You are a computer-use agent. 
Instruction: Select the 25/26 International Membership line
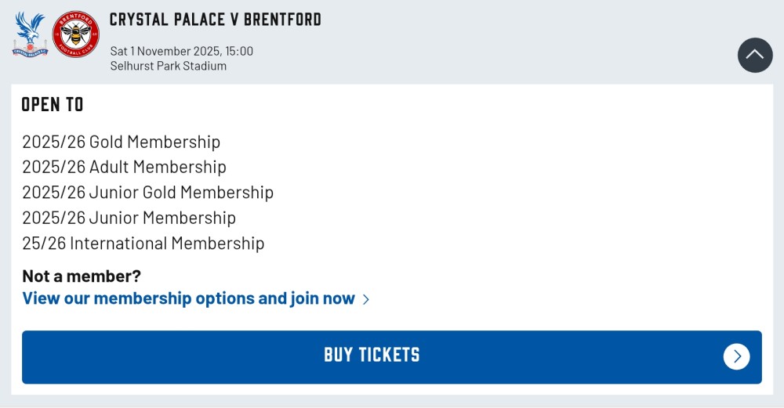click(143, 243)
